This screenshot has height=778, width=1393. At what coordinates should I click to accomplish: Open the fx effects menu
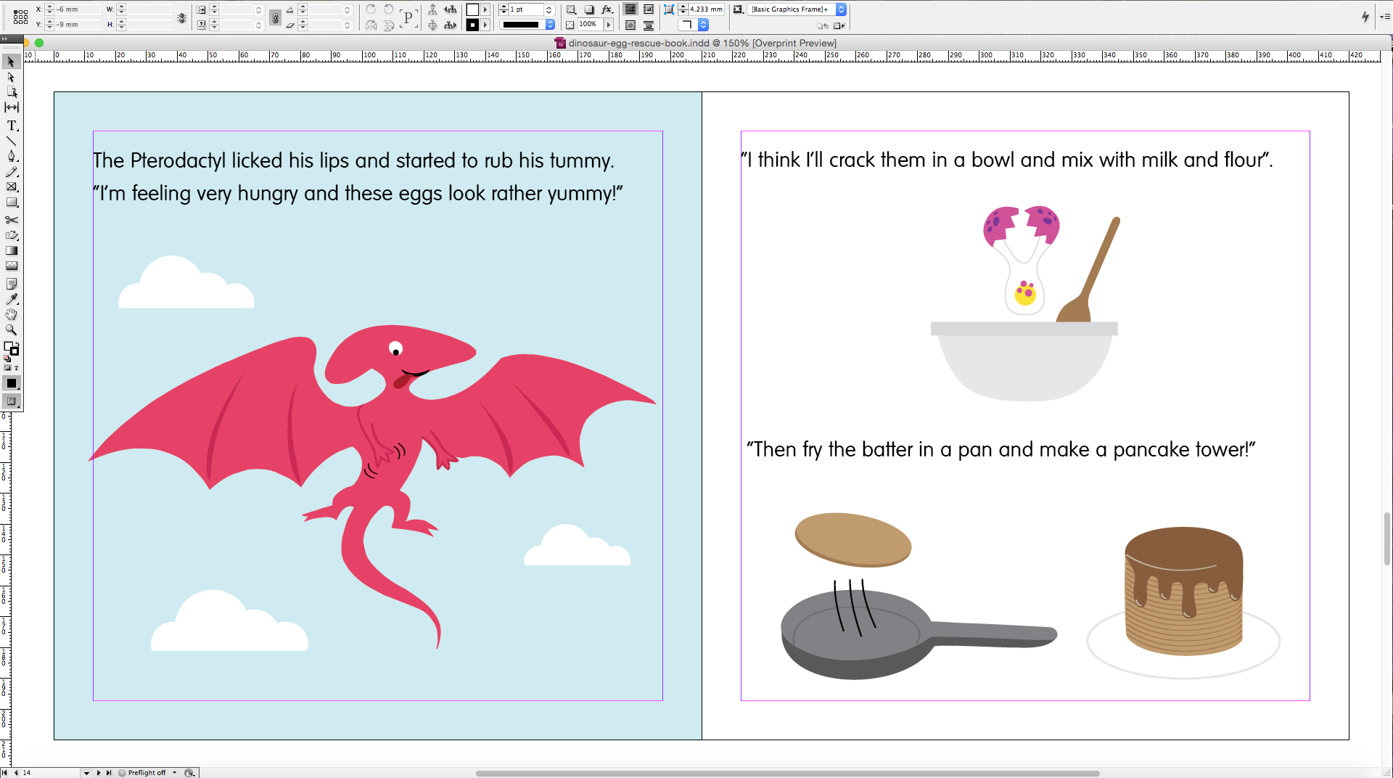tap(607, 9)
